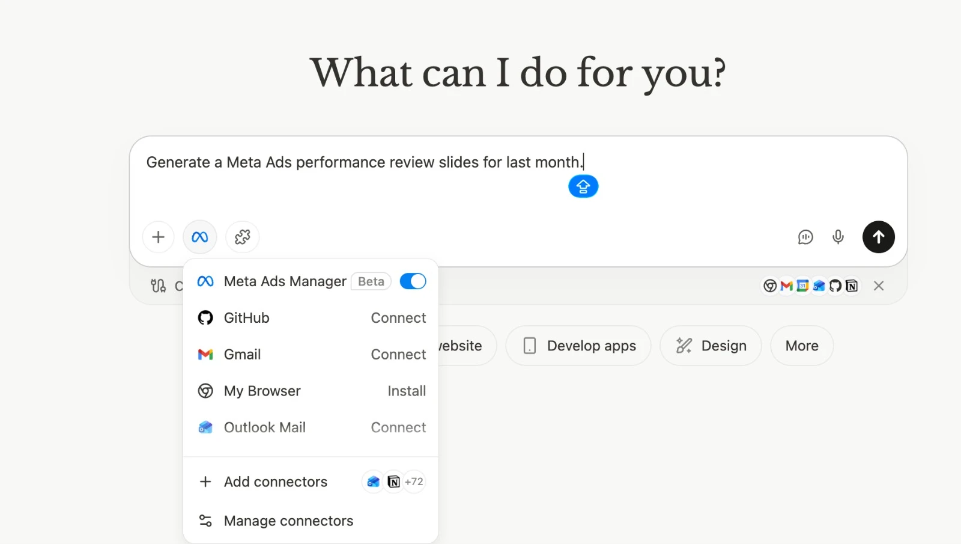Screen dimensions: 961x544
Task: Click the Google Calendar icon in the suggestion bar
Action: [803, 286]
